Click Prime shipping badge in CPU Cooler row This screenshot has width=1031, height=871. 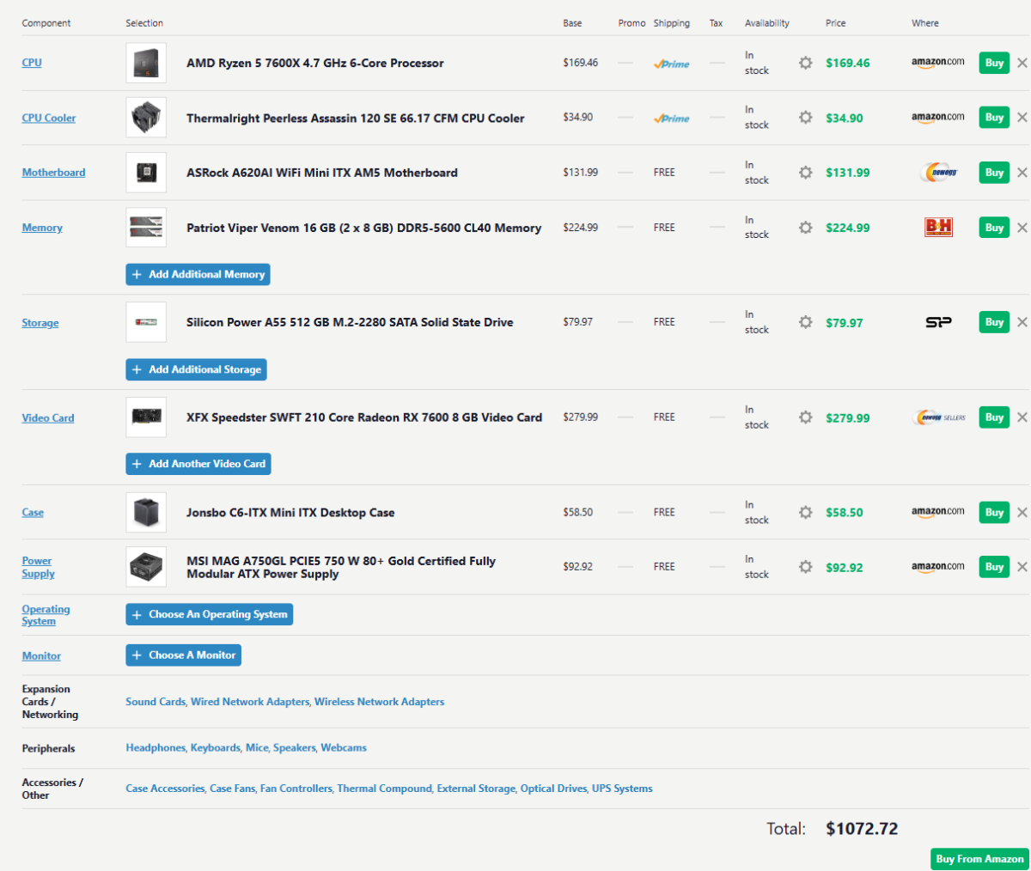671,119
